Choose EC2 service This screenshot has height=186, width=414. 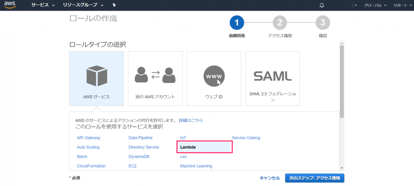click(x=132, y=166)
